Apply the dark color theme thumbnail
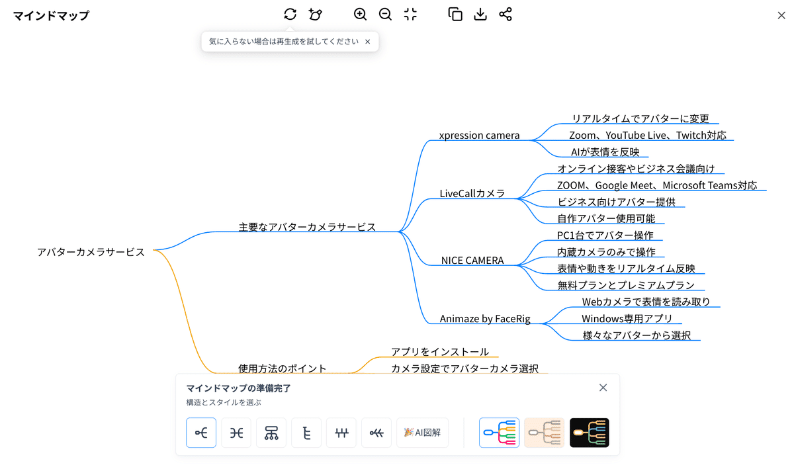794x467 pixels. click(x=589, y=433)
